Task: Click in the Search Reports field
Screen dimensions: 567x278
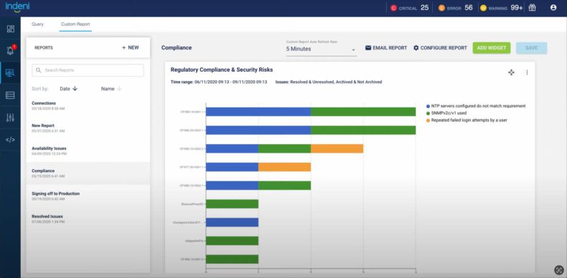Action: pos(88,70)
